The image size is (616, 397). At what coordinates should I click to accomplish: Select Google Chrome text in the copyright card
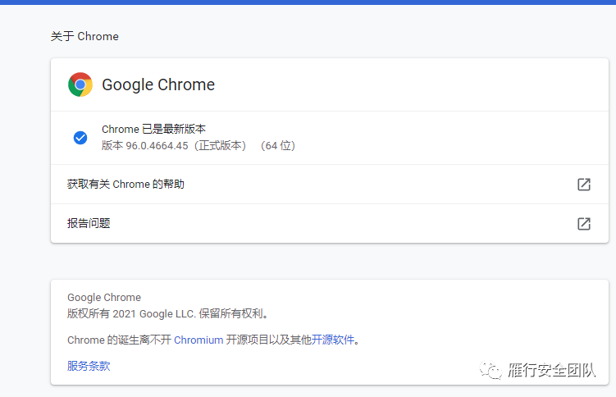[x=104, y=297]
